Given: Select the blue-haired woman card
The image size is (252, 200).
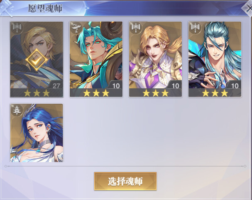Looking at the screenshot, I should point(37,133).
